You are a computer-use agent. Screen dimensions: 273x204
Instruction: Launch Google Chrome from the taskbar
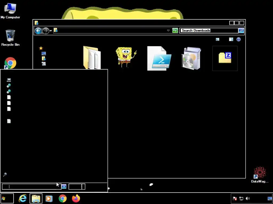[x=62, y=198]
